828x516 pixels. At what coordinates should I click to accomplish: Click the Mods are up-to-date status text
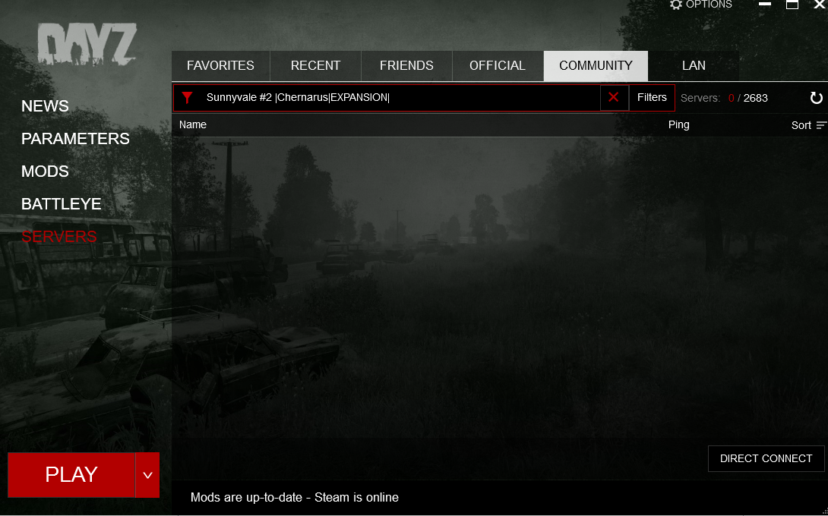(x=294, y=498)
